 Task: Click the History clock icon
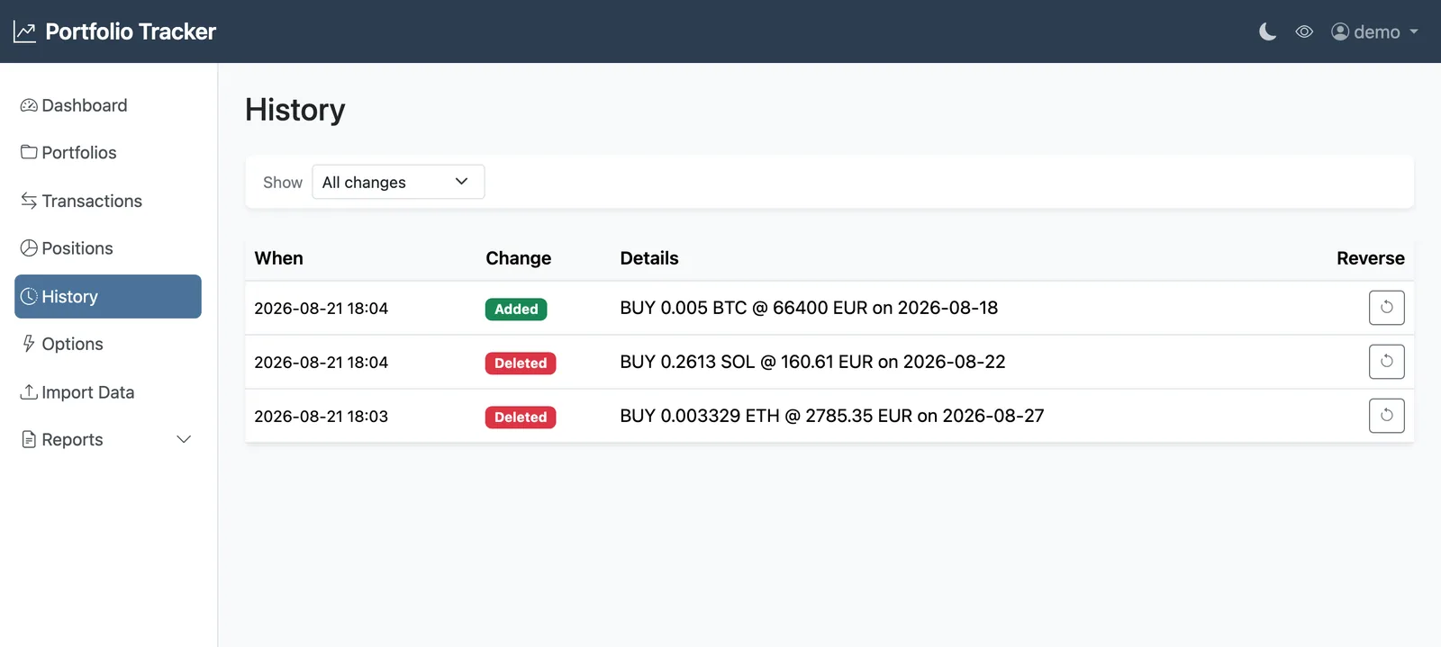29,296
